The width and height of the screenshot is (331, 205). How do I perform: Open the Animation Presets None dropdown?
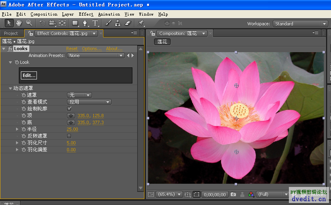95,55
